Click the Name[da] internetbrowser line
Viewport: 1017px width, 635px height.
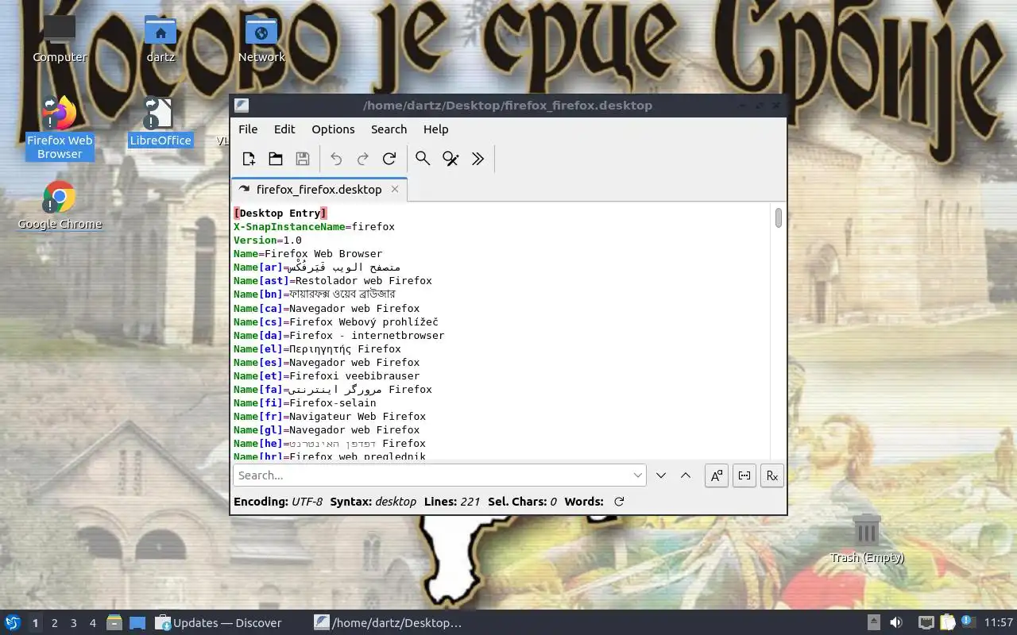pos(339,335)
